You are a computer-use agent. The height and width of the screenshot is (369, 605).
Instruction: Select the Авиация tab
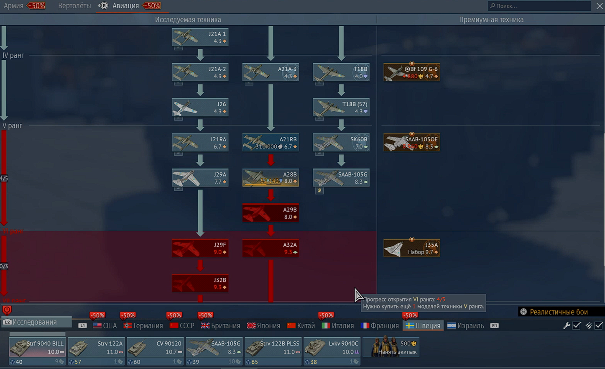pyautogui.click(x=125, y=6)
